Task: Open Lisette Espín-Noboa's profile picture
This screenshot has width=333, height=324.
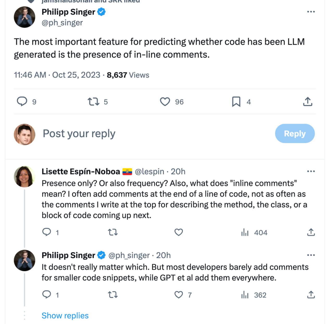Action: click(x=24, y=177)
